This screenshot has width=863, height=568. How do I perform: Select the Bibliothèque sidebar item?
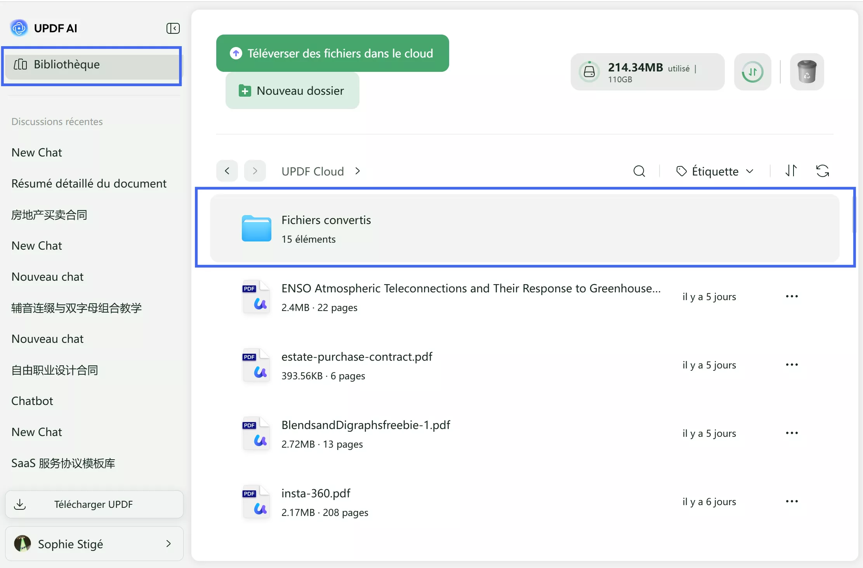tap(92, 64)
